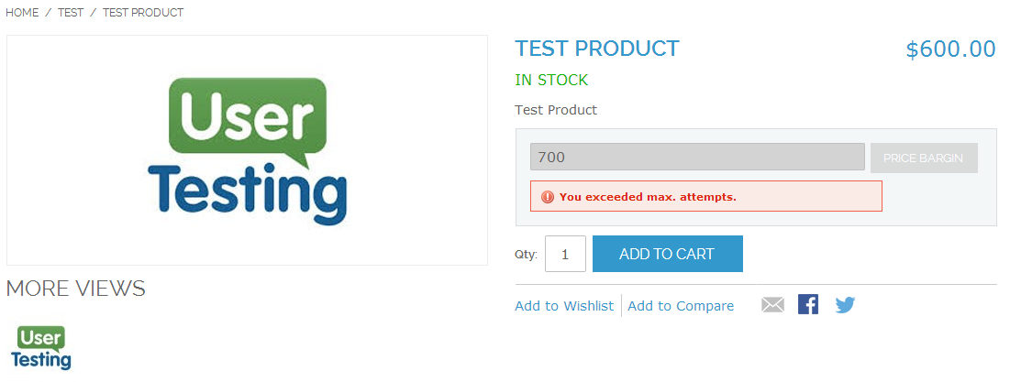Click the IN STOCK availability label
The width and height of the screenshot is (1010, 382).
click(x=551, y=81)
